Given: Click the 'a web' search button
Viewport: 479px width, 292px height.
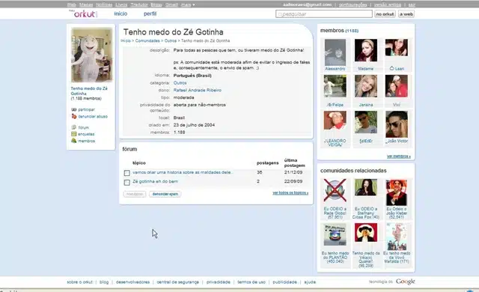Looking at the screenshot, I should pos(406,14).
